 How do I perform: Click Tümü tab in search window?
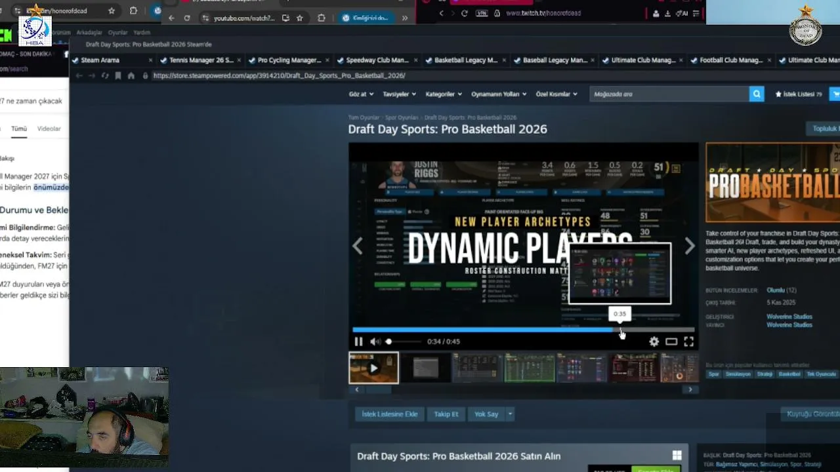[x=19, y=129]
